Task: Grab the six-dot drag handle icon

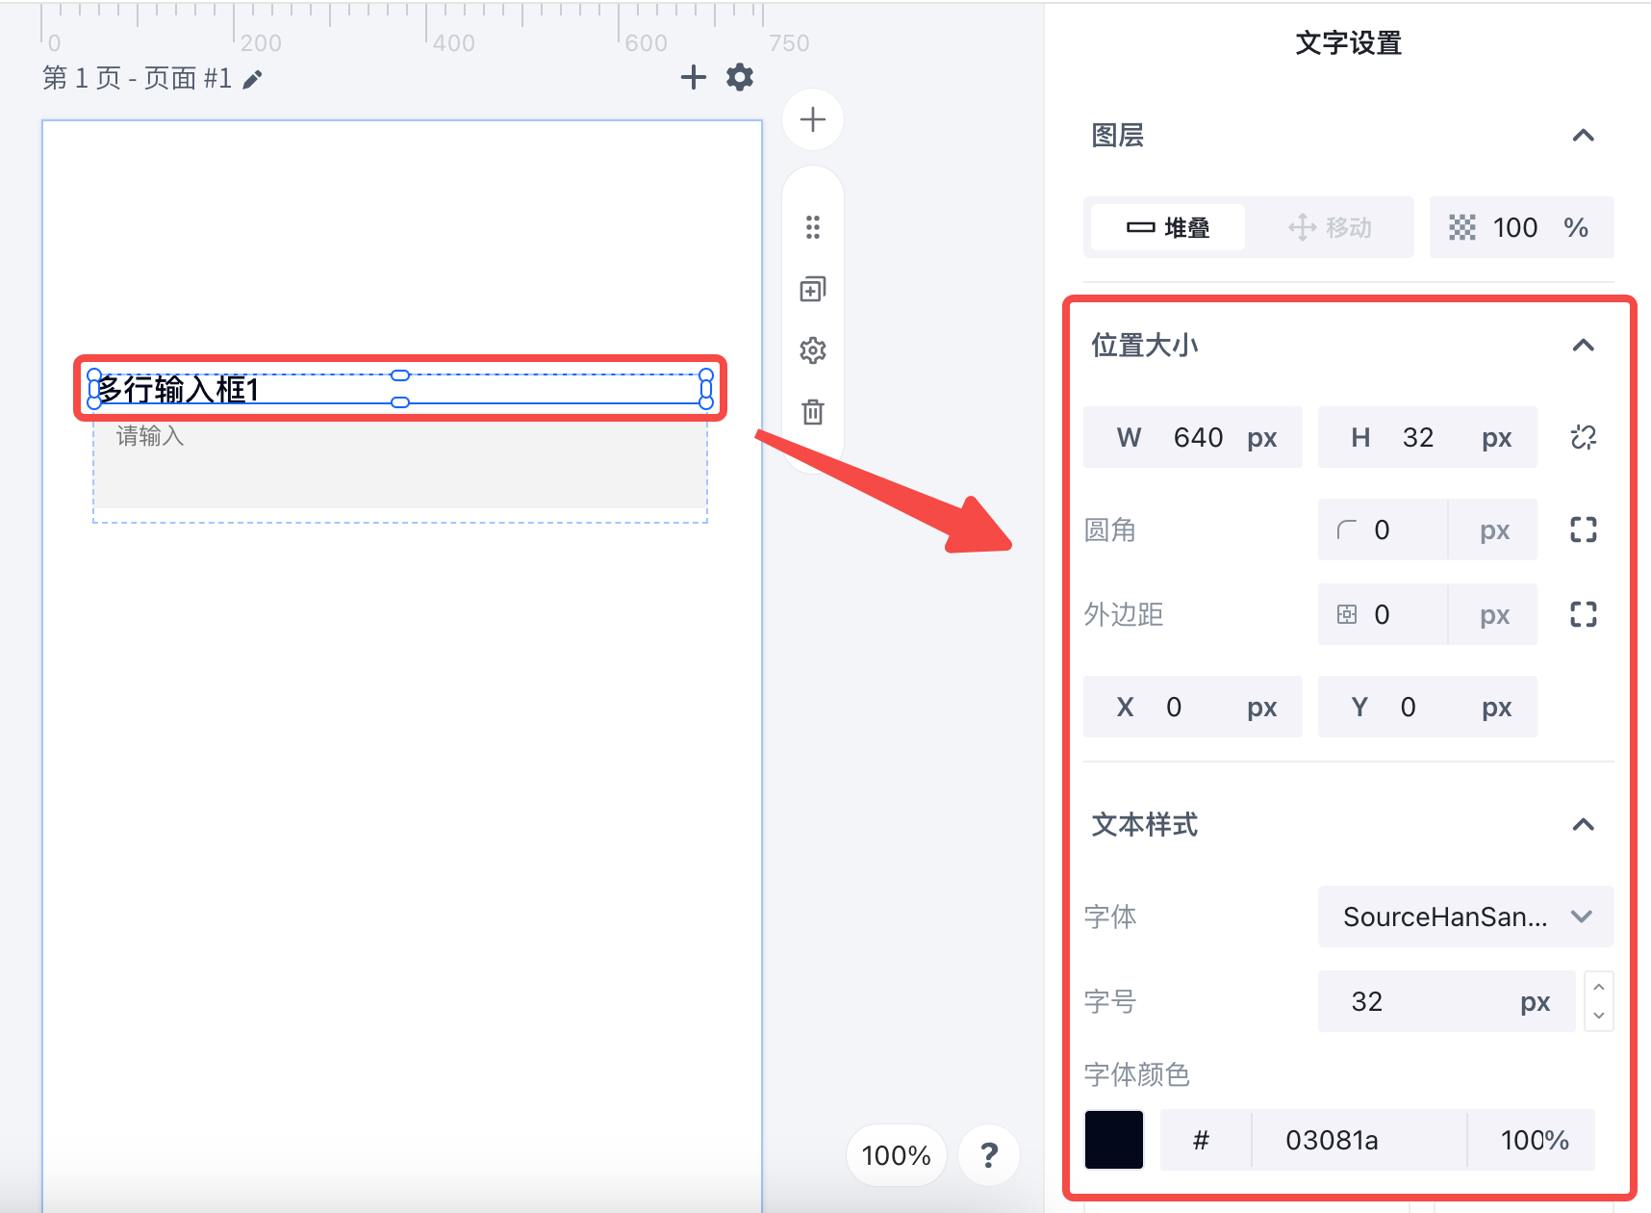Action: click(813, 227)
